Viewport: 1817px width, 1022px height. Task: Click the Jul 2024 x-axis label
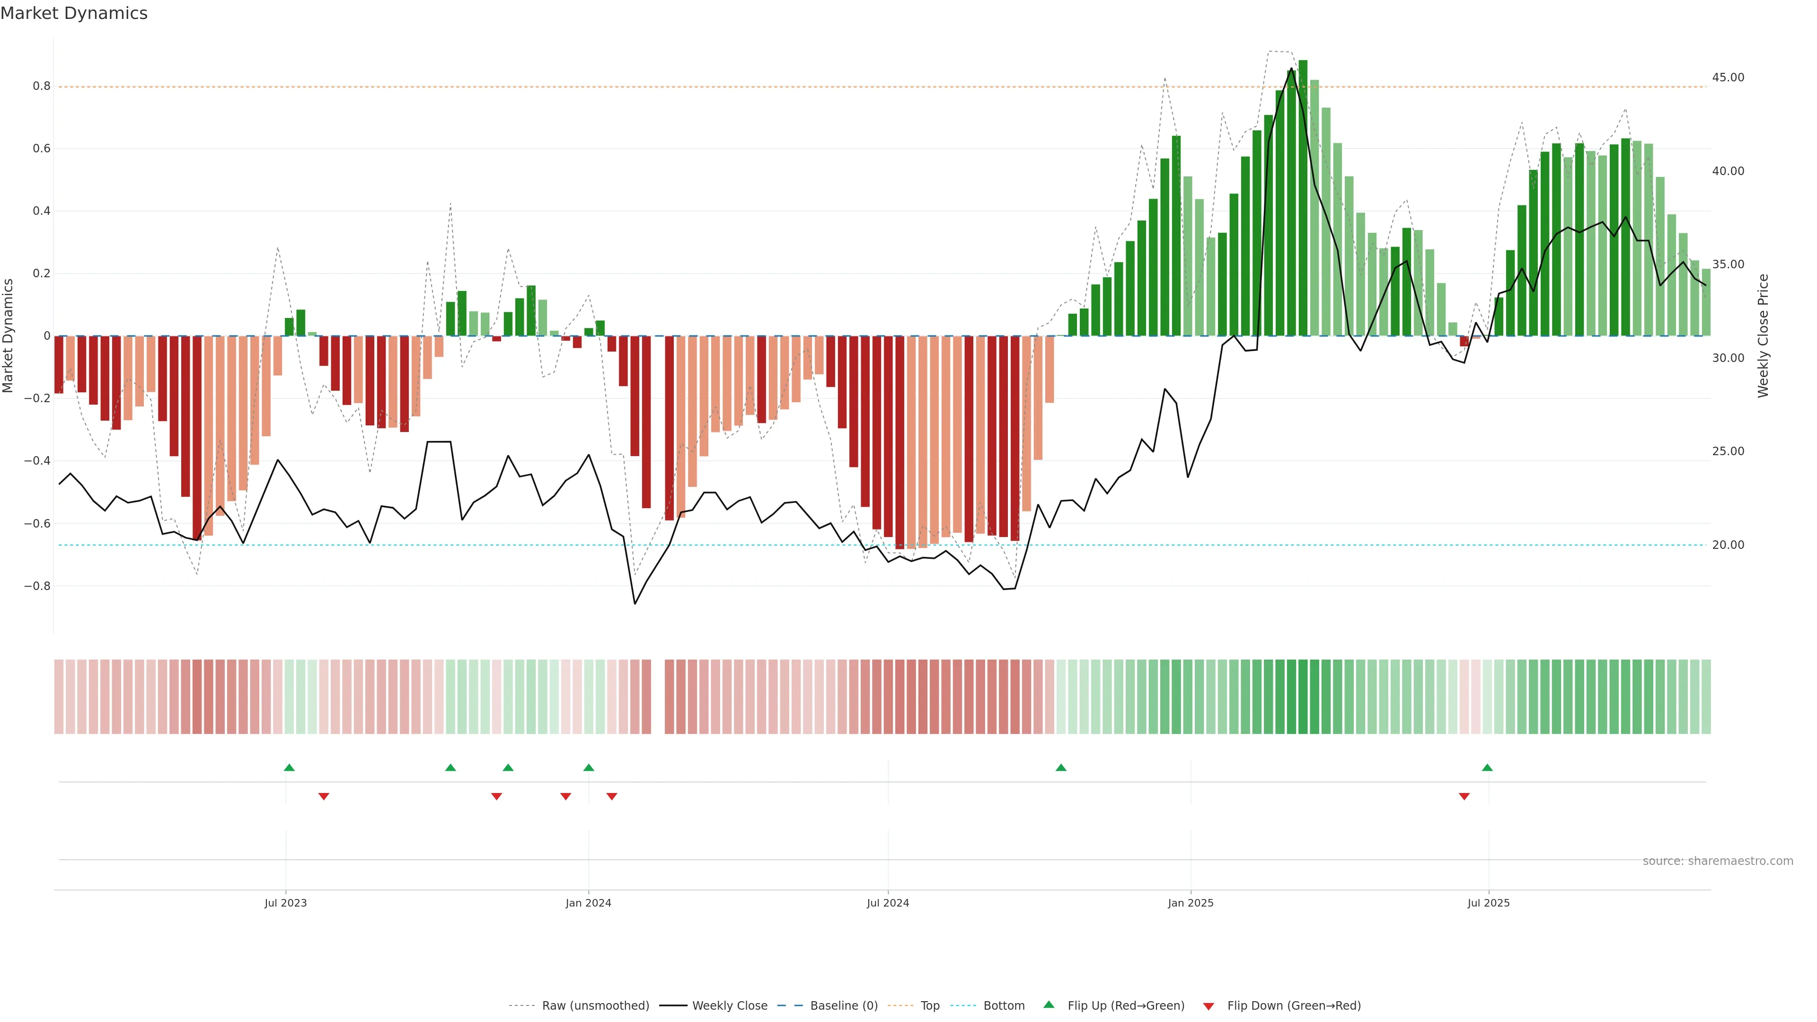(887, 903)
